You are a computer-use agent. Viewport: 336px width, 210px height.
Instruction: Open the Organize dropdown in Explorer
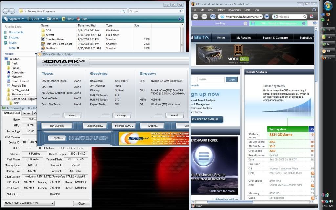pos(14,19)
